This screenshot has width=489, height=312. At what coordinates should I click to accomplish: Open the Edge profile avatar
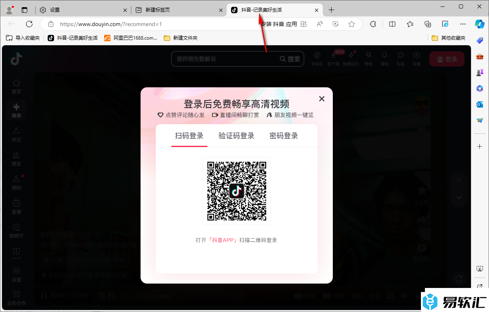(10, 10)
